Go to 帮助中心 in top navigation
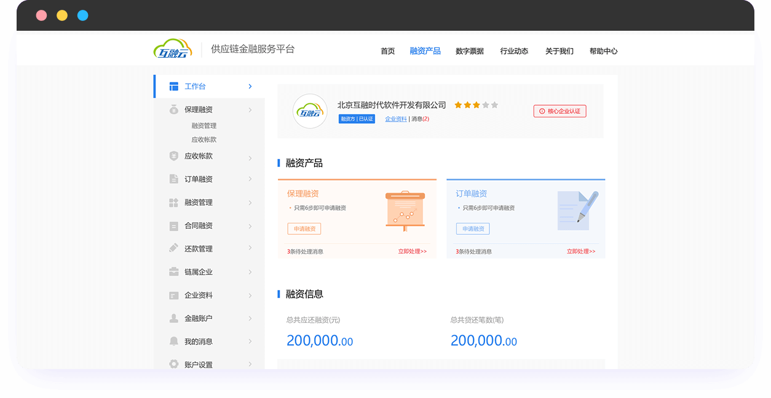 [603, 51]
